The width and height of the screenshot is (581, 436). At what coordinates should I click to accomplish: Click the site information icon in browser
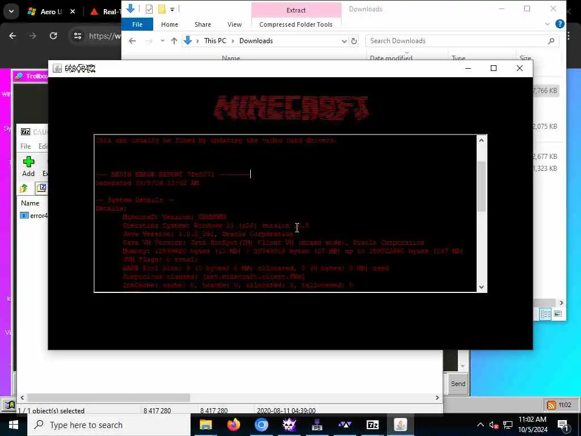click(x=77, y=36)
